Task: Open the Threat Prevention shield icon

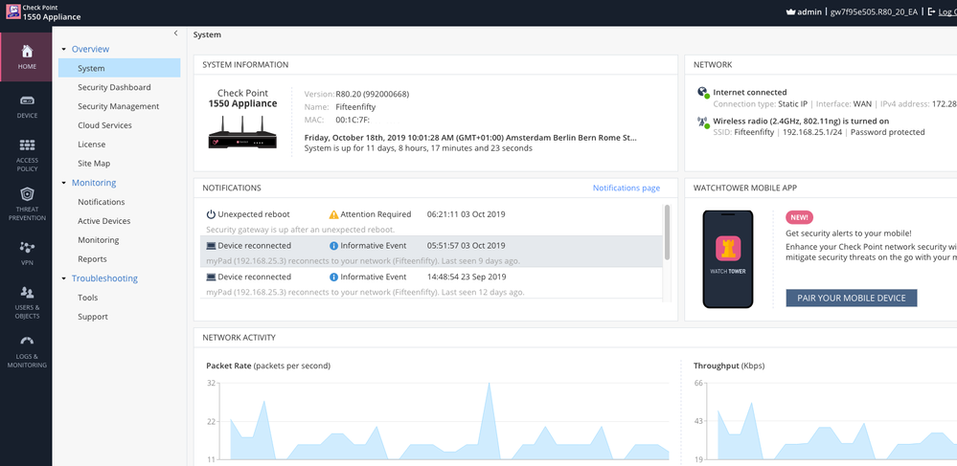Action: click(x=27, y=194)
